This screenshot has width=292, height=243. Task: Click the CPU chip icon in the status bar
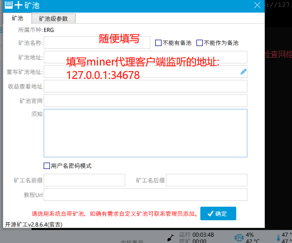coord(239,238)
